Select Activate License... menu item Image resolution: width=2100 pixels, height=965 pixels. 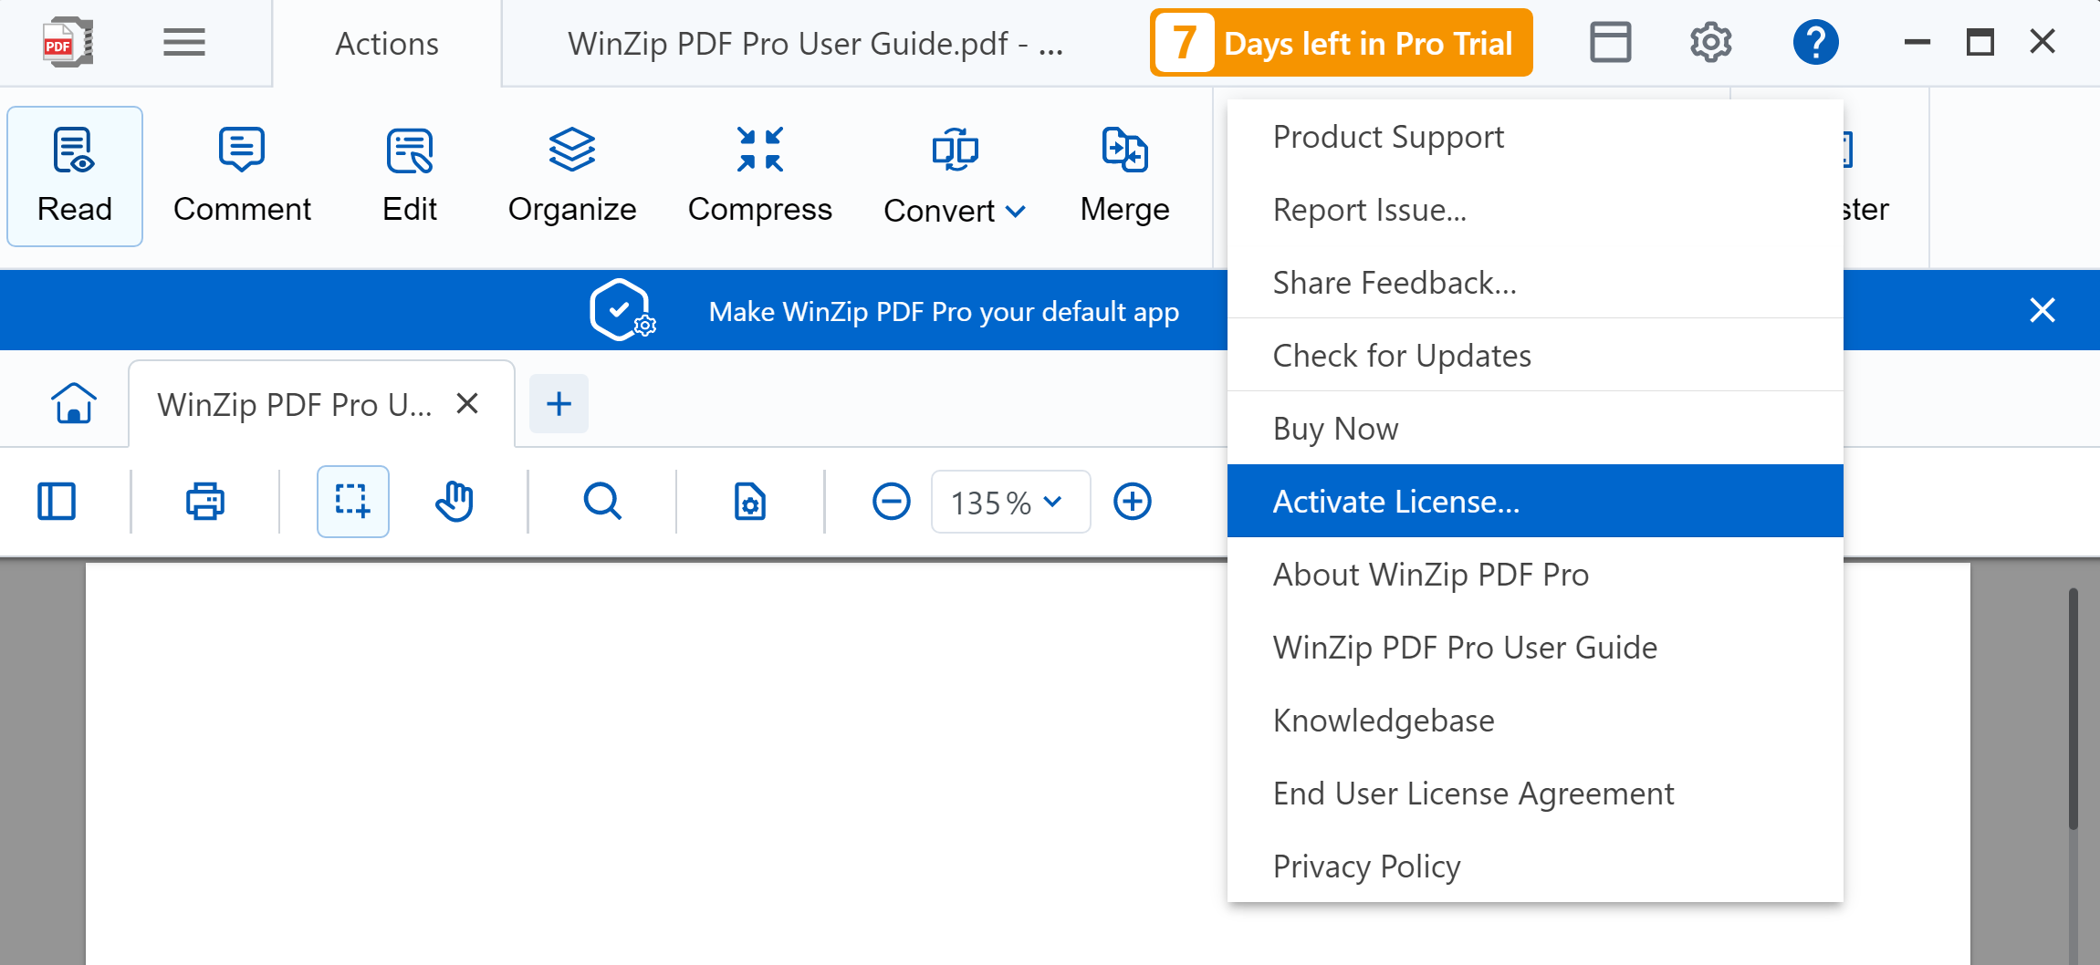point(1535,501)
